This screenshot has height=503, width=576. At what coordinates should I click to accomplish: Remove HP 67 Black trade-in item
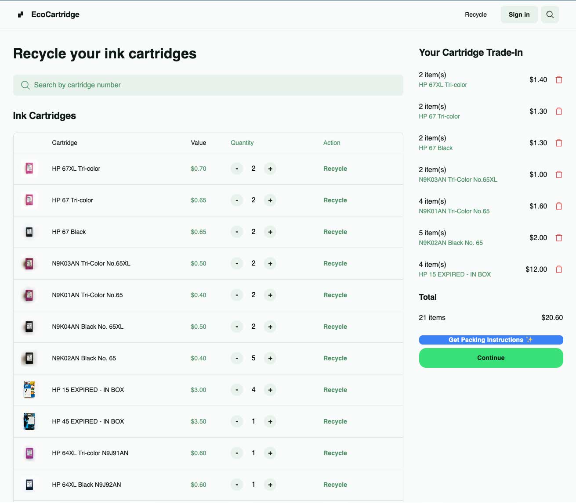coord(559,143)
